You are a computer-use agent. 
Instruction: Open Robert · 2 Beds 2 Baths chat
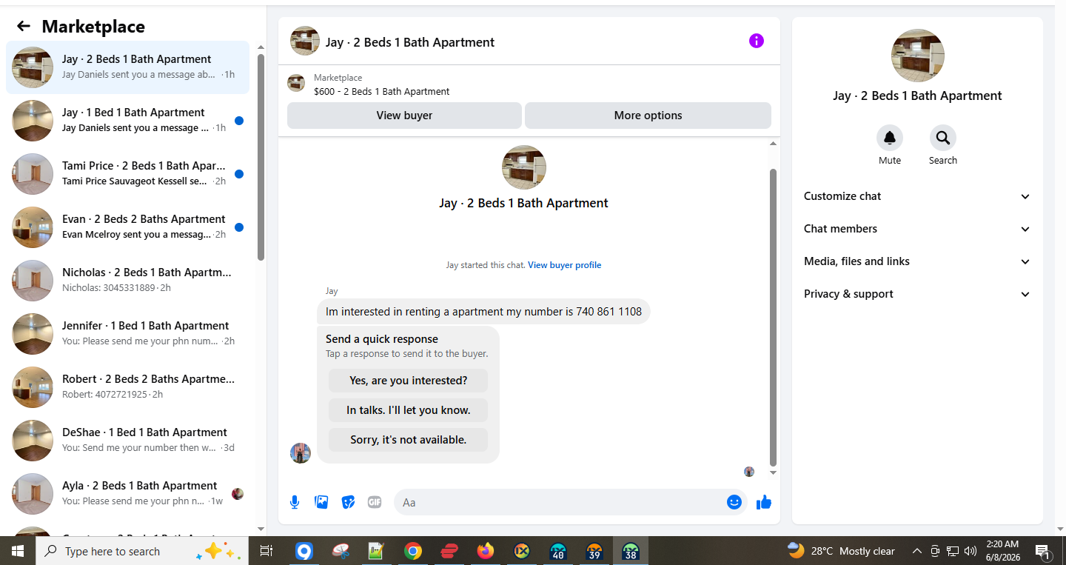(x=127, y=387)
